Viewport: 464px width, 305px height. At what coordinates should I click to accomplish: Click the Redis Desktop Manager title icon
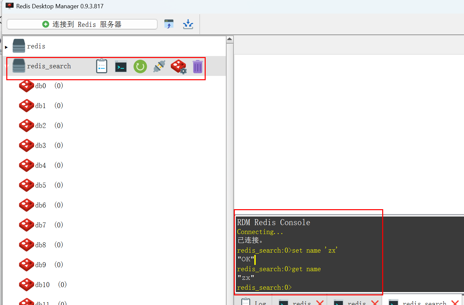click(10, 6)
